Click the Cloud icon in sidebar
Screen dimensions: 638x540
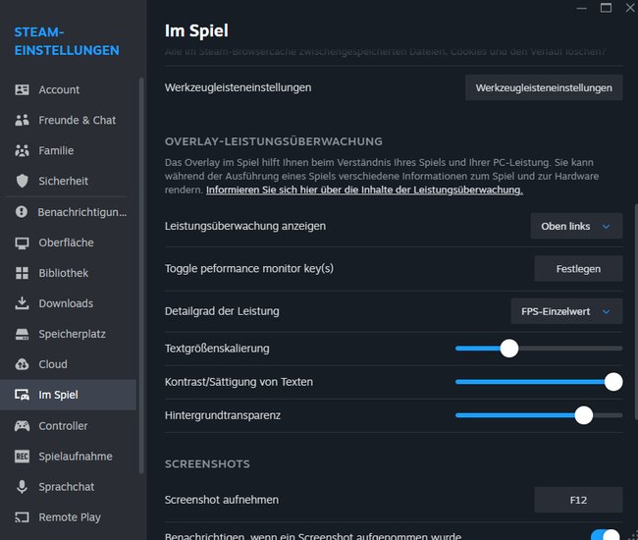[x=22, y=364]
